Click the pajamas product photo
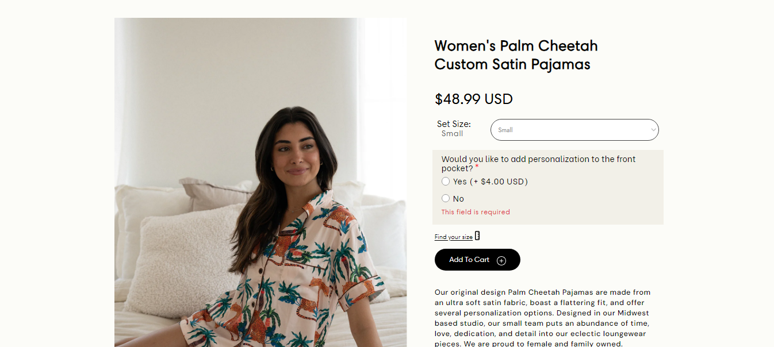The height and width of the screenshot is (347, 774). [260, 182]
